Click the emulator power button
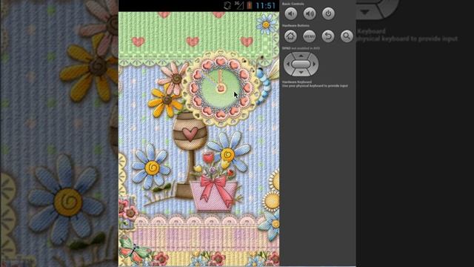Screen dimensions: 474x267 pos(328,13)
